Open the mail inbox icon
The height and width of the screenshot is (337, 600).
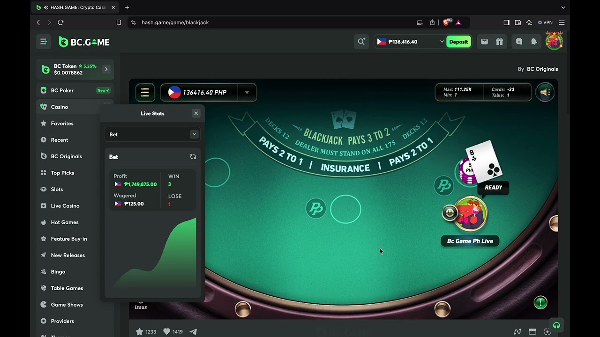[484, 42]
